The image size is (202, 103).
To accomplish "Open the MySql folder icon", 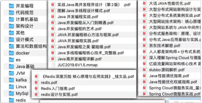I will 11,93.
